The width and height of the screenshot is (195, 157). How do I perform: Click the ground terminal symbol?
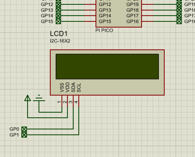point(39,99)
